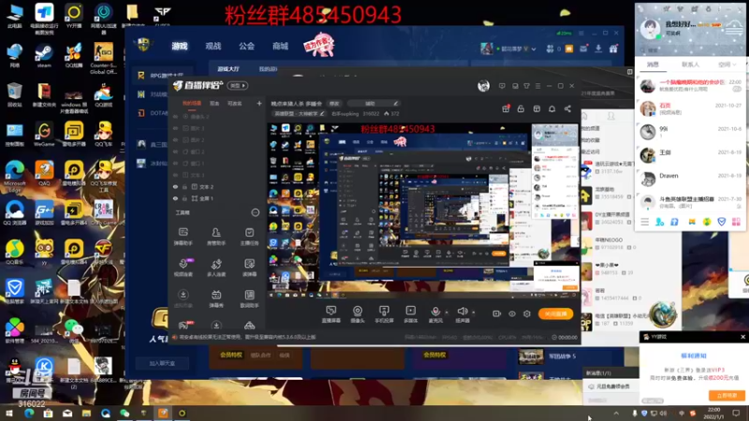Click the gift box icon with red badge
This screenshot has height=421, width=749.
point(506,109)
